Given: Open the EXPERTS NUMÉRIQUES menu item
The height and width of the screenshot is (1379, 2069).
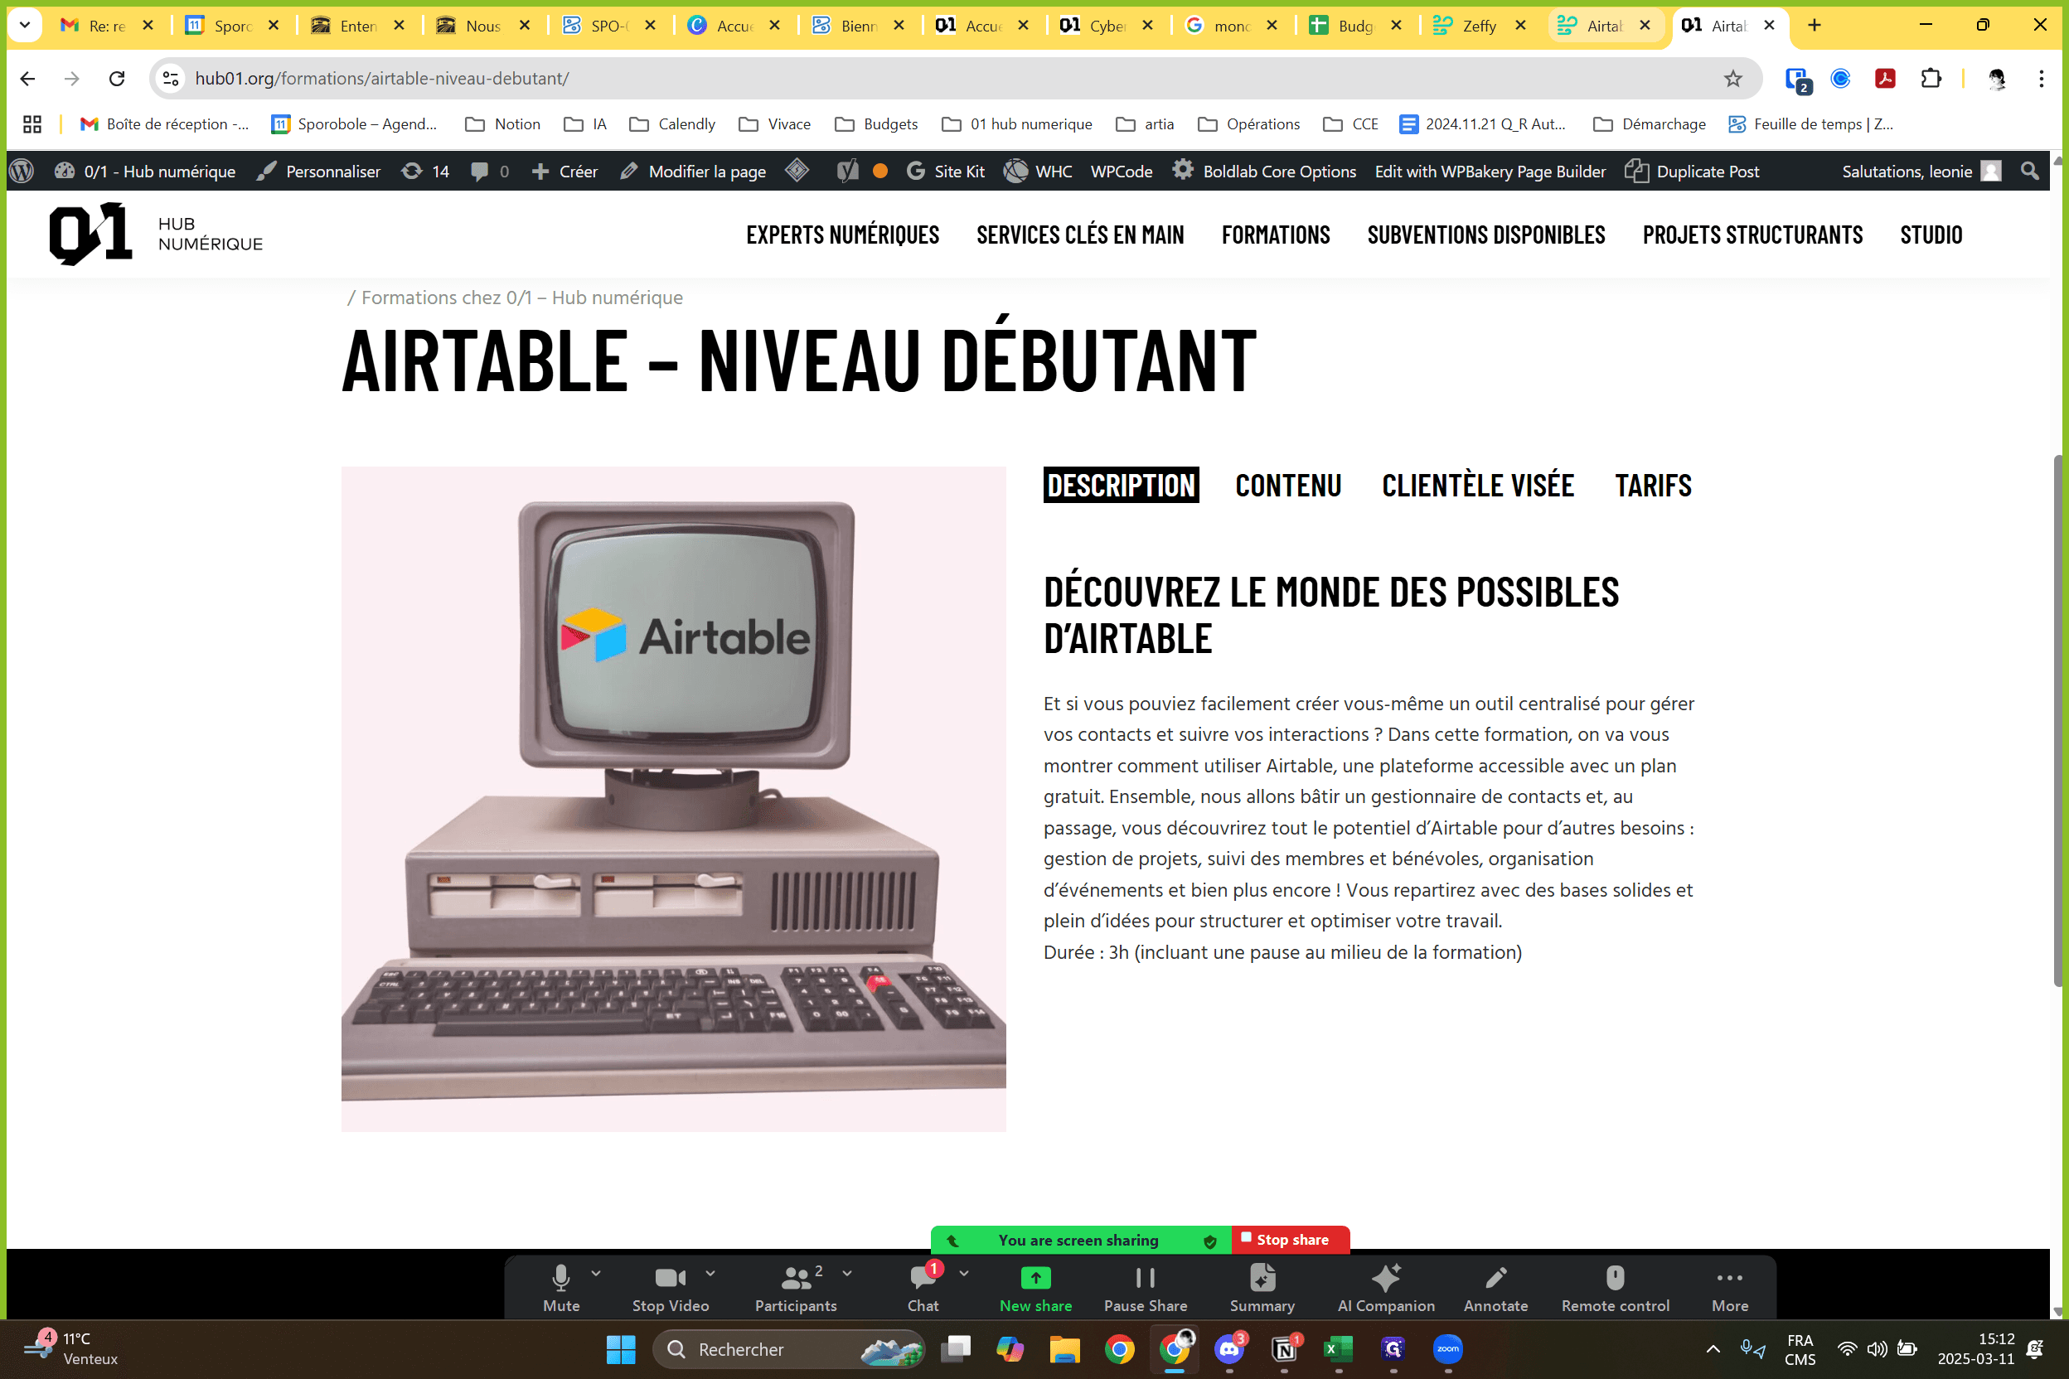Looking at the screenshot, I should [843, 235].
